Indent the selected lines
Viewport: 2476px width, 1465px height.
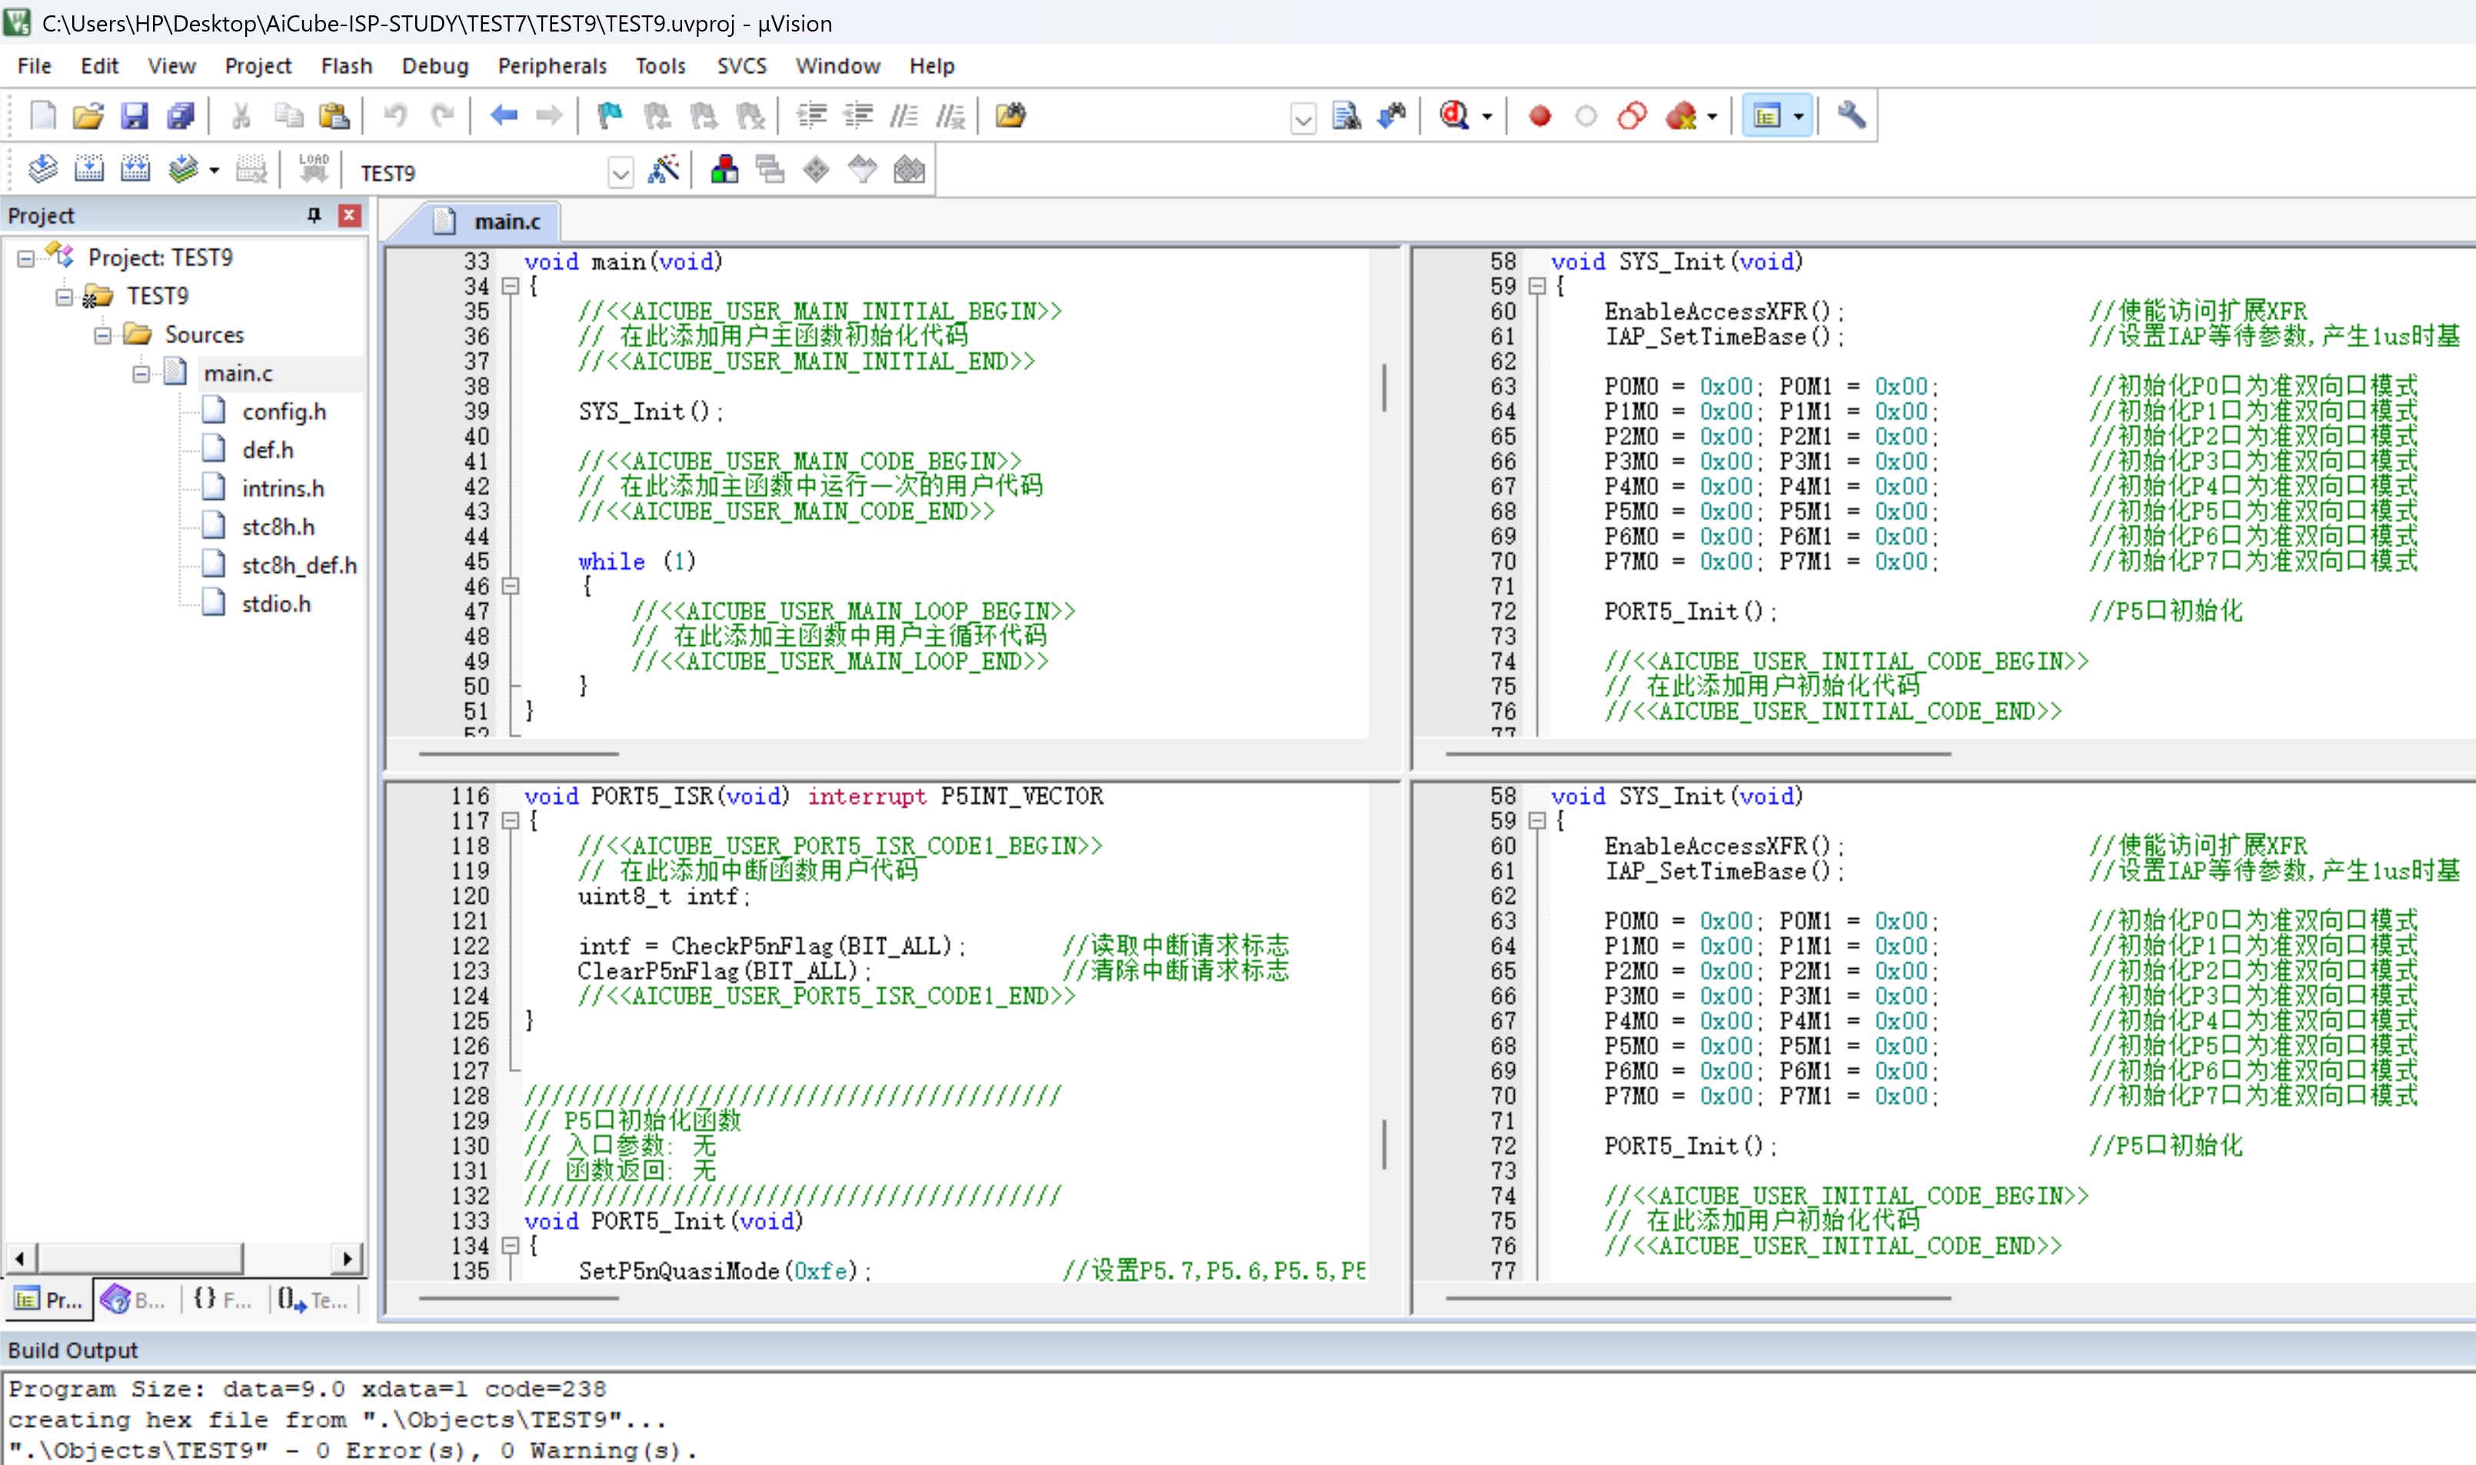812,116
